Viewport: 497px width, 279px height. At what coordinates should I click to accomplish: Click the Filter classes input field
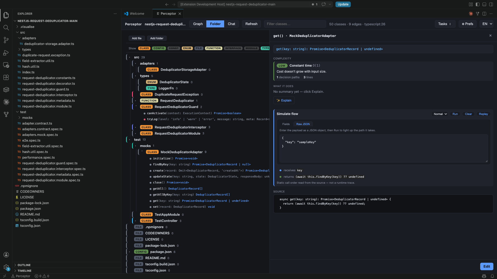point(295,24)
